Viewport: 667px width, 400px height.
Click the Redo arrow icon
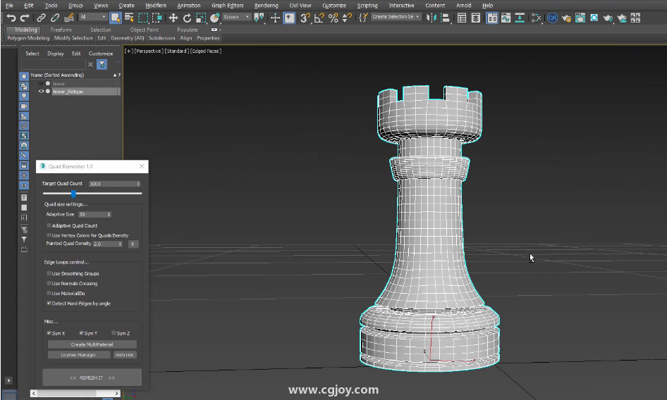click(25, 18)
